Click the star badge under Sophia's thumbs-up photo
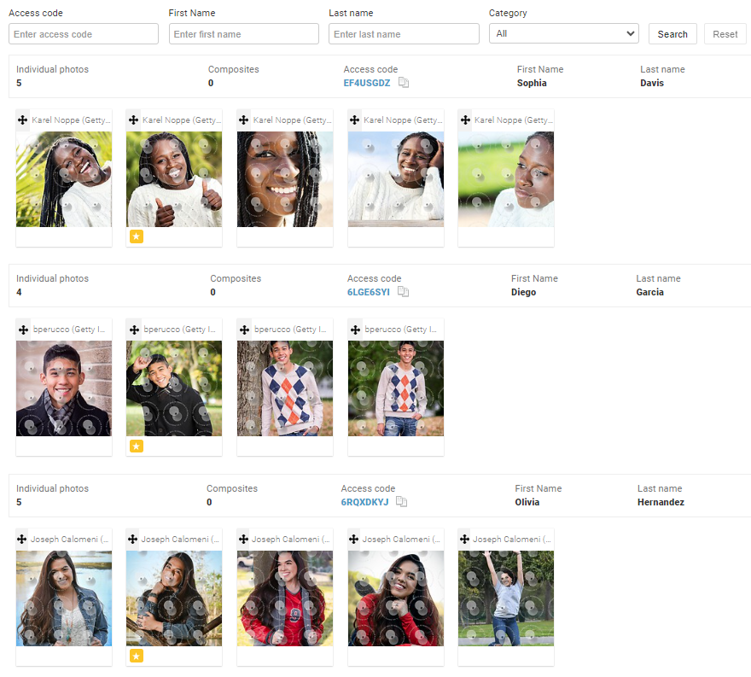Viewport: 751px width, 677px height. (137, 236)
